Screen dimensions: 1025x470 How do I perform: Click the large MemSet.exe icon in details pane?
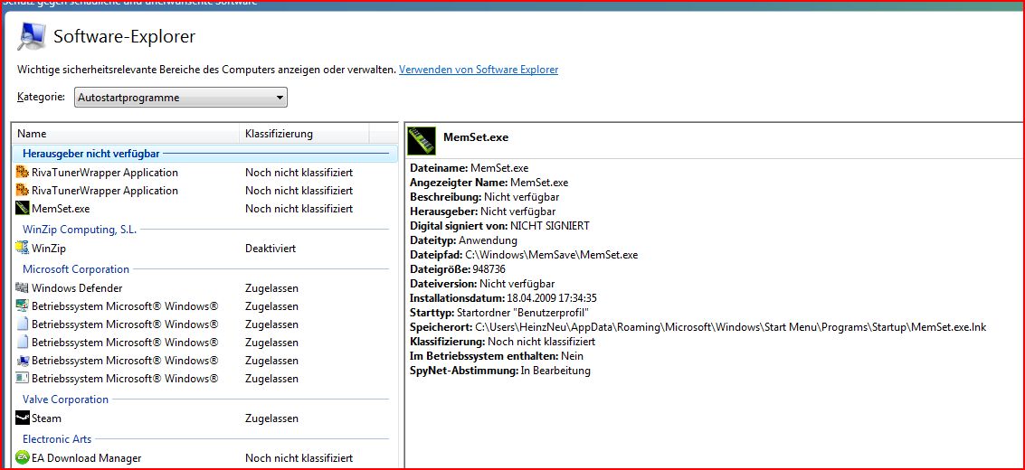coord(422,140)
